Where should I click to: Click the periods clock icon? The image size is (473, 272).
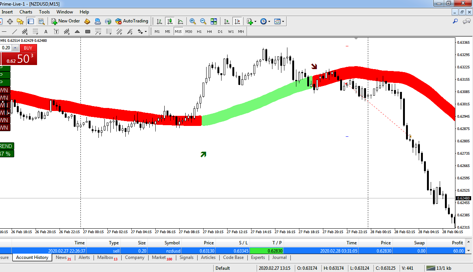263,21
